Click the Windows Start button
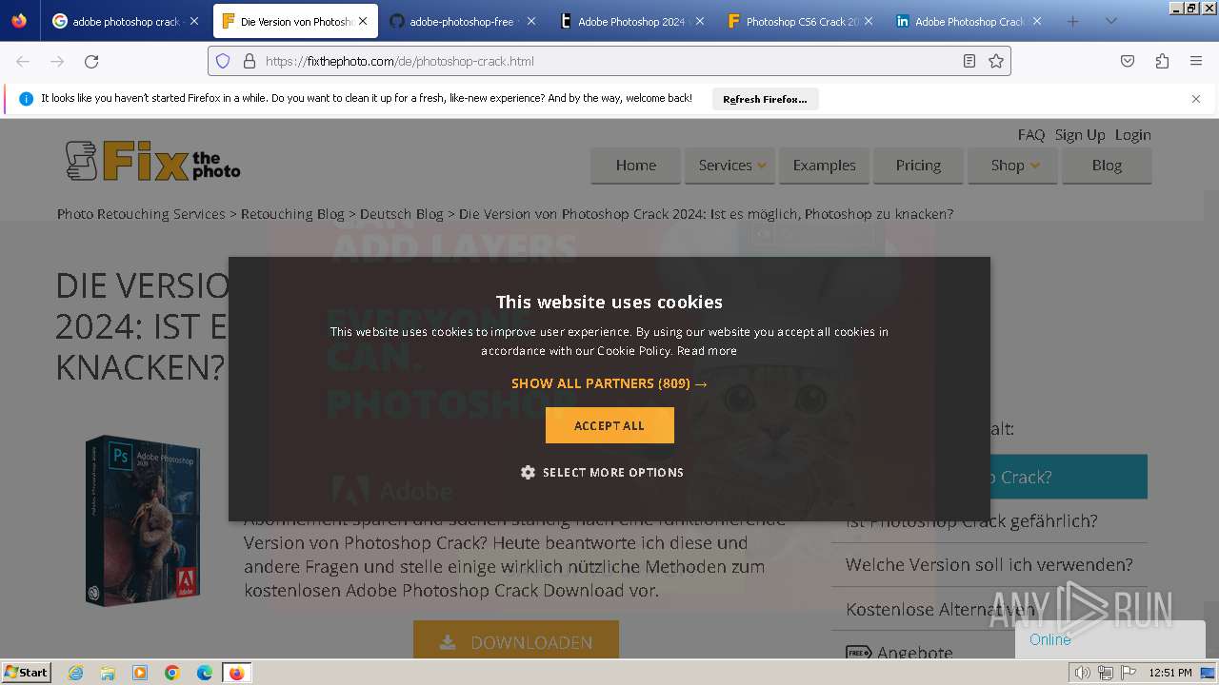The height and width of the screenshot is (685, 1219). pyautogui.click(x=27, y=673)
